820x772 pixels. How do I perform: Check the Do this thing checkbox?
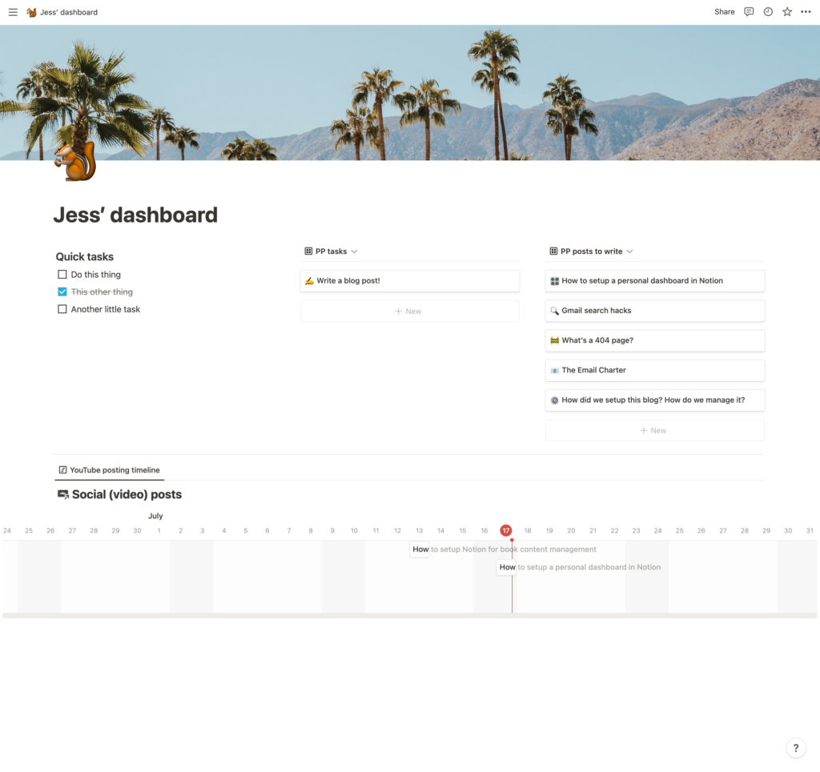click(62, 274)
